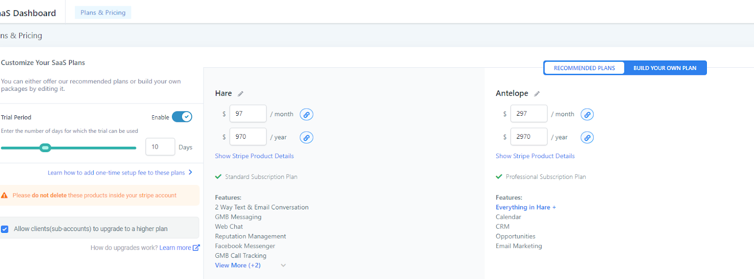Click the pencil edit icon beside Antelope

[x=537, y=94]
